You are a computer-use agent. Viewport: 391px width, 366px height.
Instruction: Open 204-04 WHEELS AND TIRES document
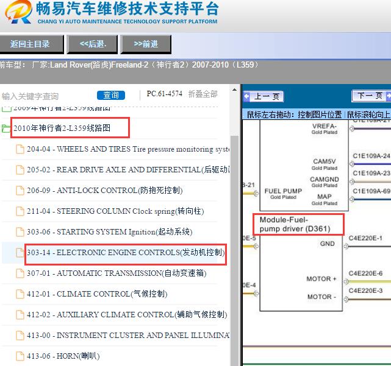pos(128,149)
